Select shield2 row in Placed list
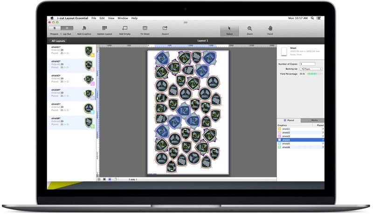 point(301,133)
